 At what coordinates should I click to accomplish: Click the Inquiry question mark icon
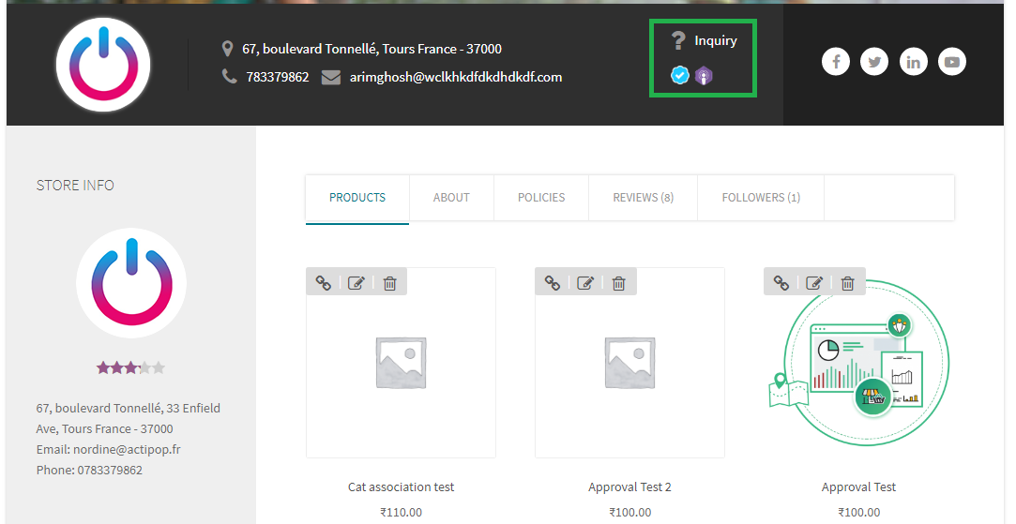(x=677, y=41)
